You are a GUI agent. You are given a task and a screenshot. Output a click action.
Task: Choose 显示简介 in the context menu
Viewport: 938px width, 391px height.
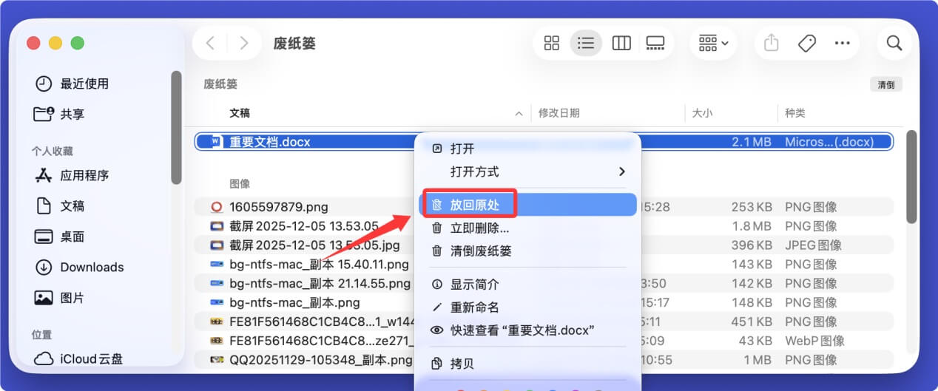(527, 285)
